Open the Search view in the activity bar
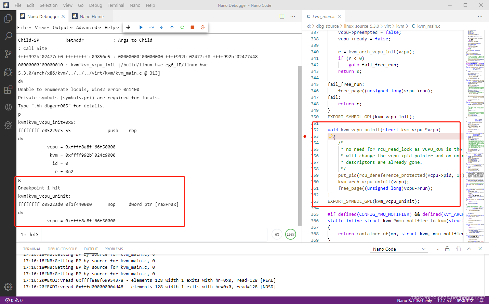This screenshot has height=304, width=489. (x=8, y=36)
